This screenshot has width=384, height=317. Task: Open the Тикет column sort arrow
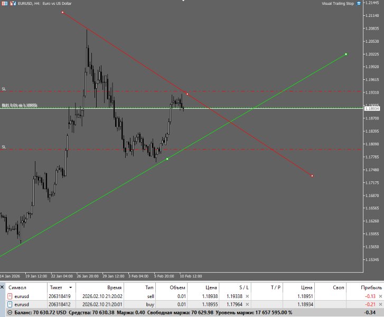click(71, 287)
